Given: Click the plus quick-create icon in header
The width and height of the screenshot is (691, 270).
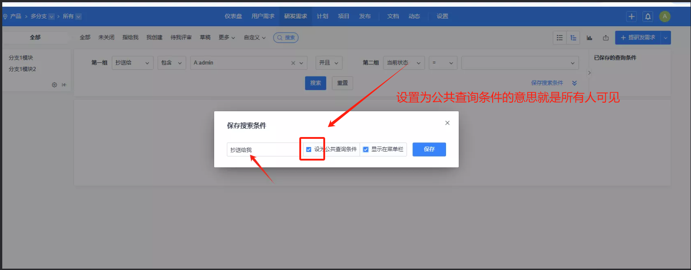Looking at the screenshot, I should [x=631, y=17].
